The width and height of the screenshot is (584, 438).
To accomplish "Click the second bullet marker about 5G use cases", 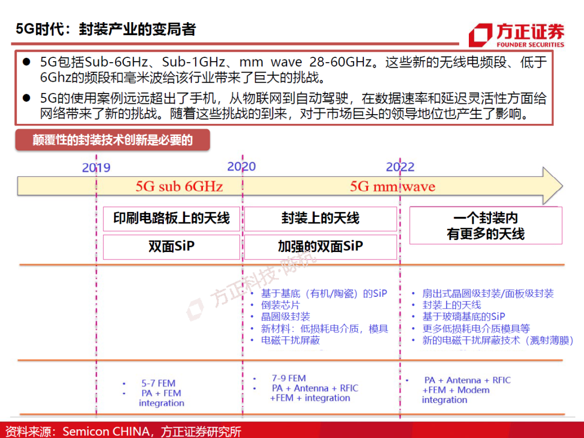I will (x=28, y=98).
